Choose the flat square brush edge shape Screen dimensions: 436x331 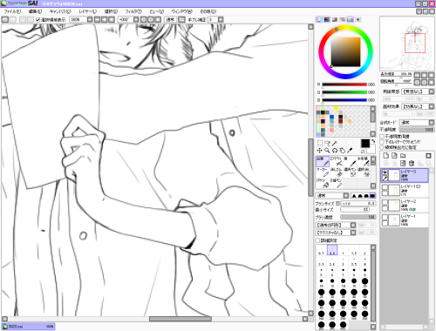tap(372, 196)
